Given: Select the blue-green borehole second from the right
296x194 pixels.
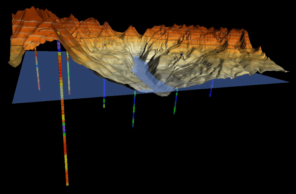Looking at the screenshot, I should [175, 103].
